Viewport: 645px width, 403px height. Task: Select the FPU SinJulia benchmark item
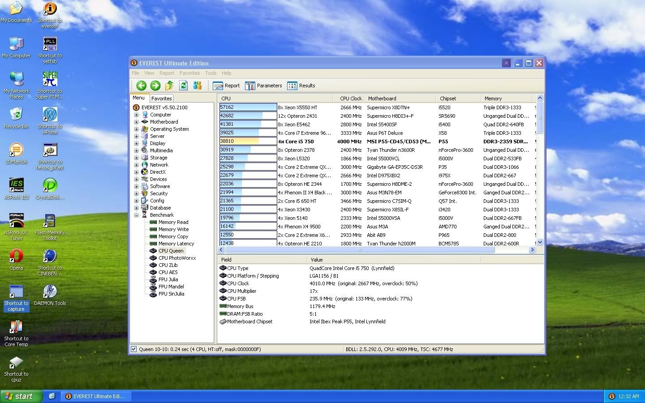(x=171, y=294)
